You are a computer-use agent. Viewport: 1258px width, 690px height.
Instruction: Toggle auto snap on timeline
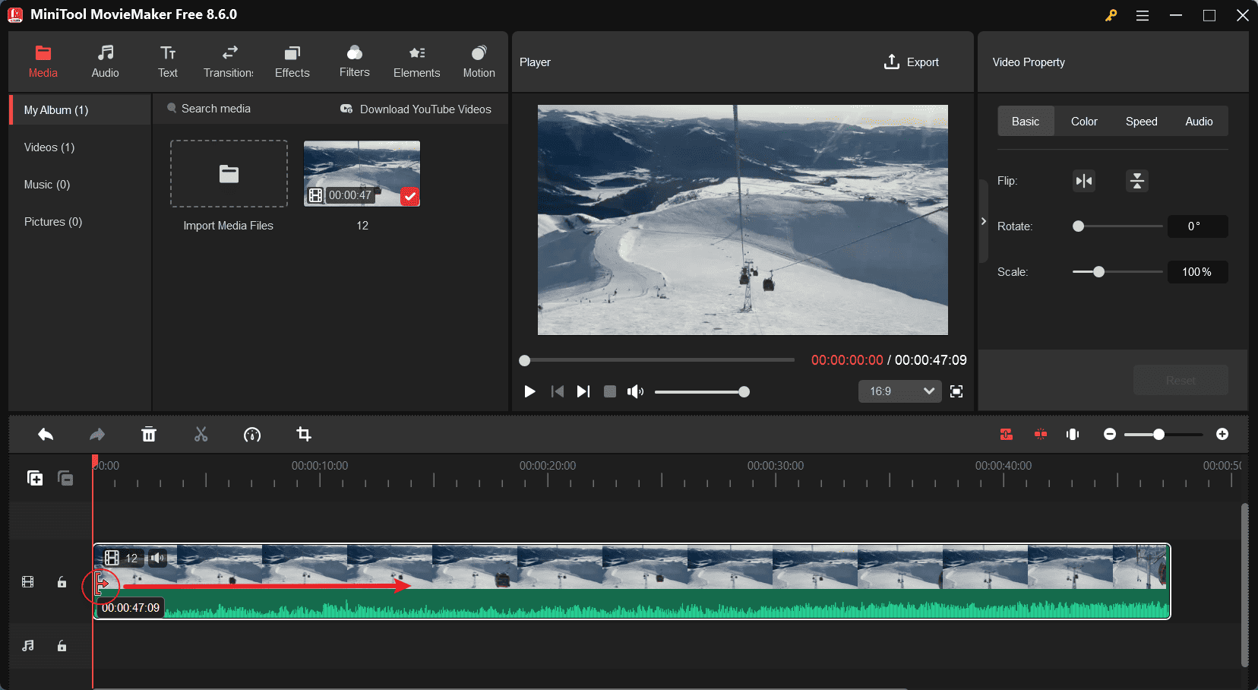[1007, 435]
